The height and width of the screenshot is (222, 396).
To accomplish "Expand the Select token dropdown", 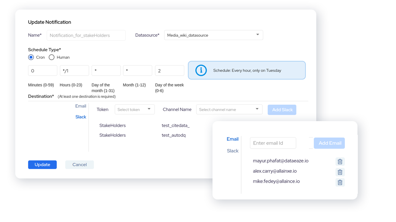I will pos(135,110).
